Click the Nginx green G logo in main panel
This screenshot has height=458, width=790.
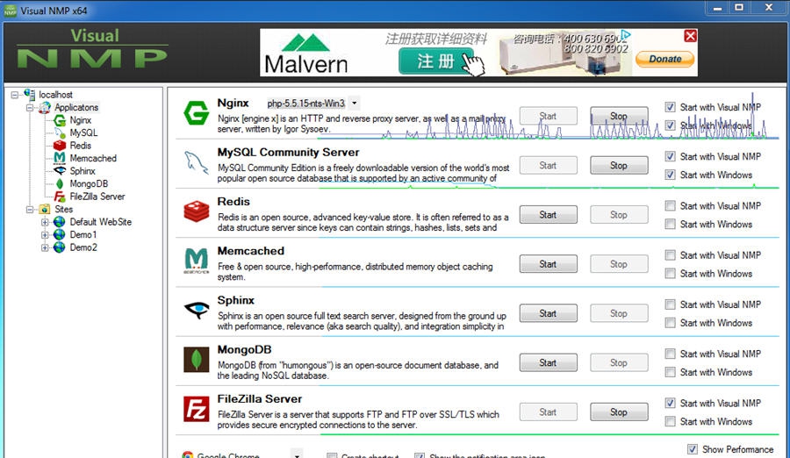point(196,112)
